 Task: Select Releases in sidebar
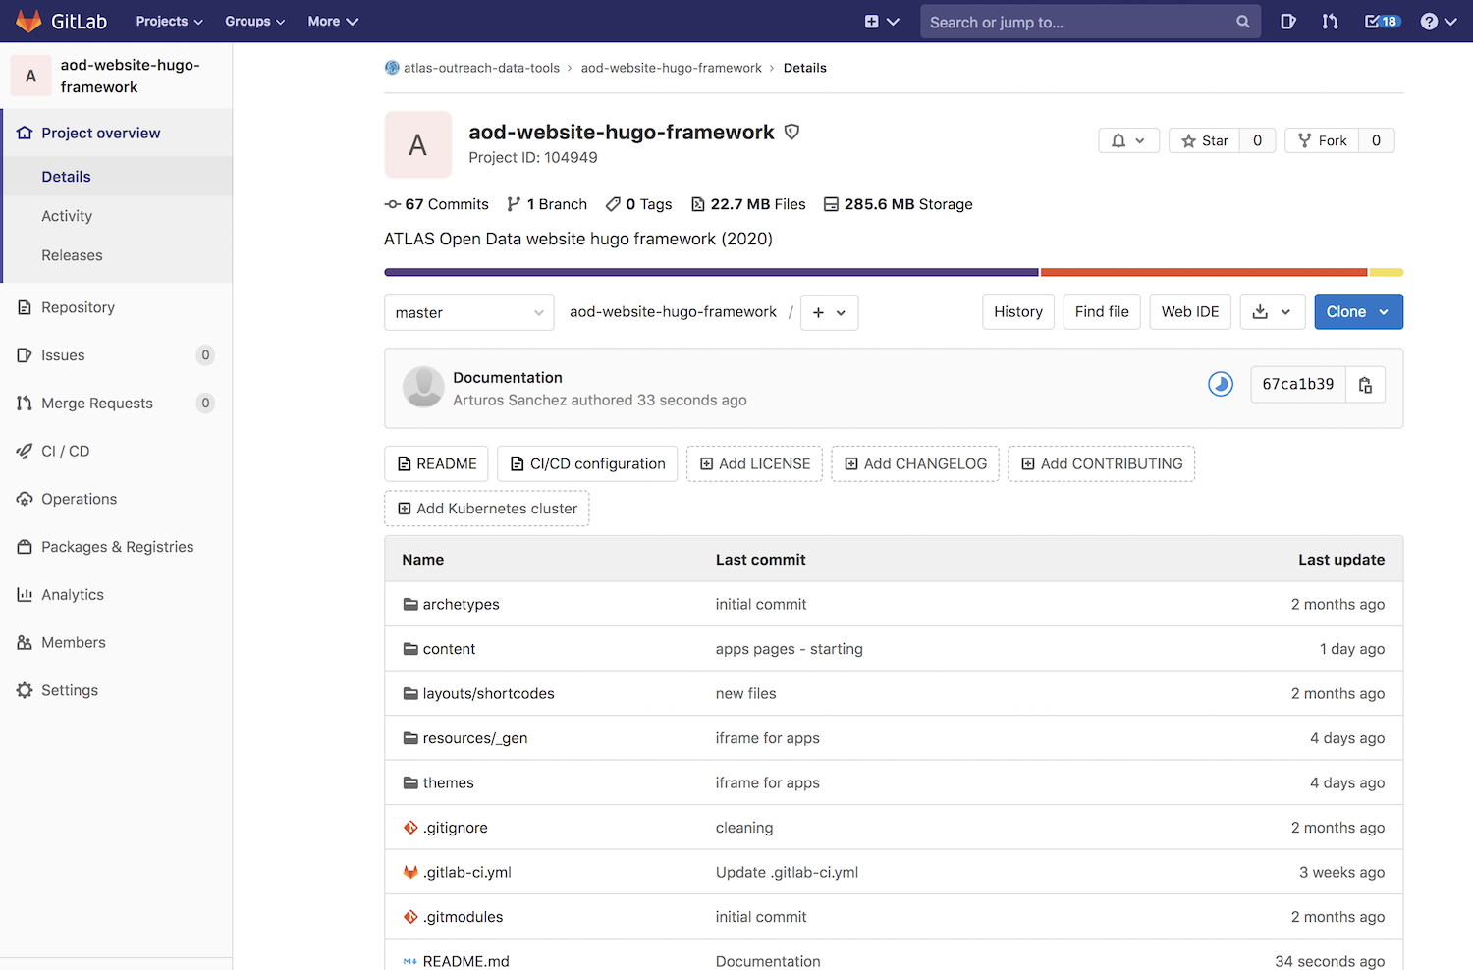click(117, 255)
